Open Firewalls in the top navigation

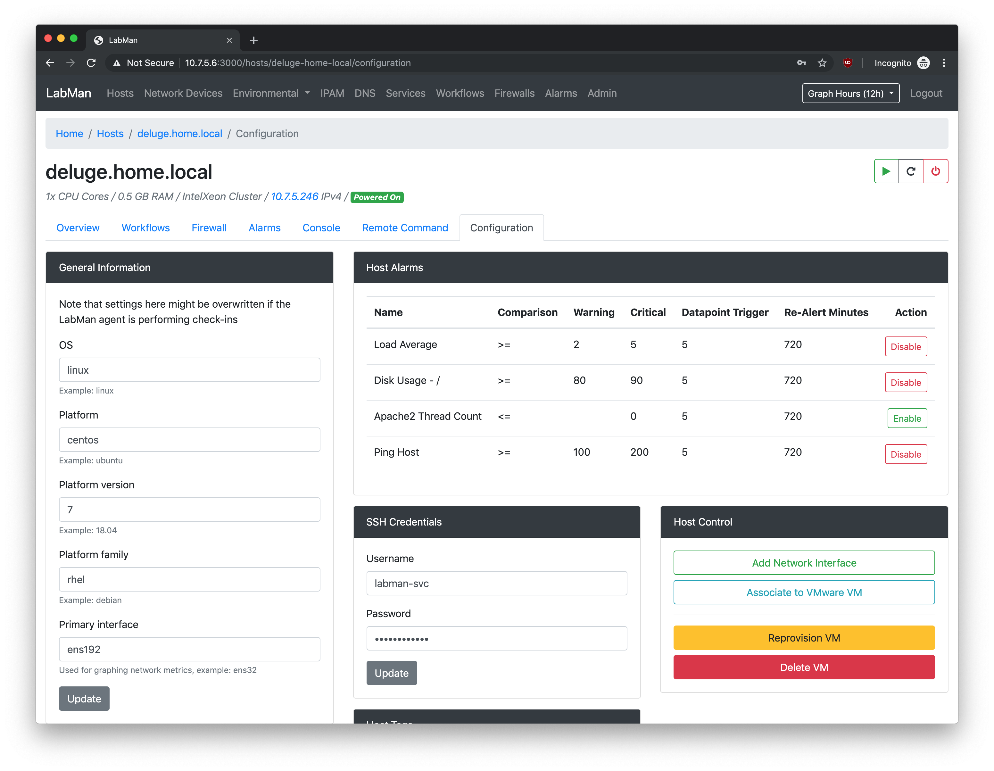514,93
